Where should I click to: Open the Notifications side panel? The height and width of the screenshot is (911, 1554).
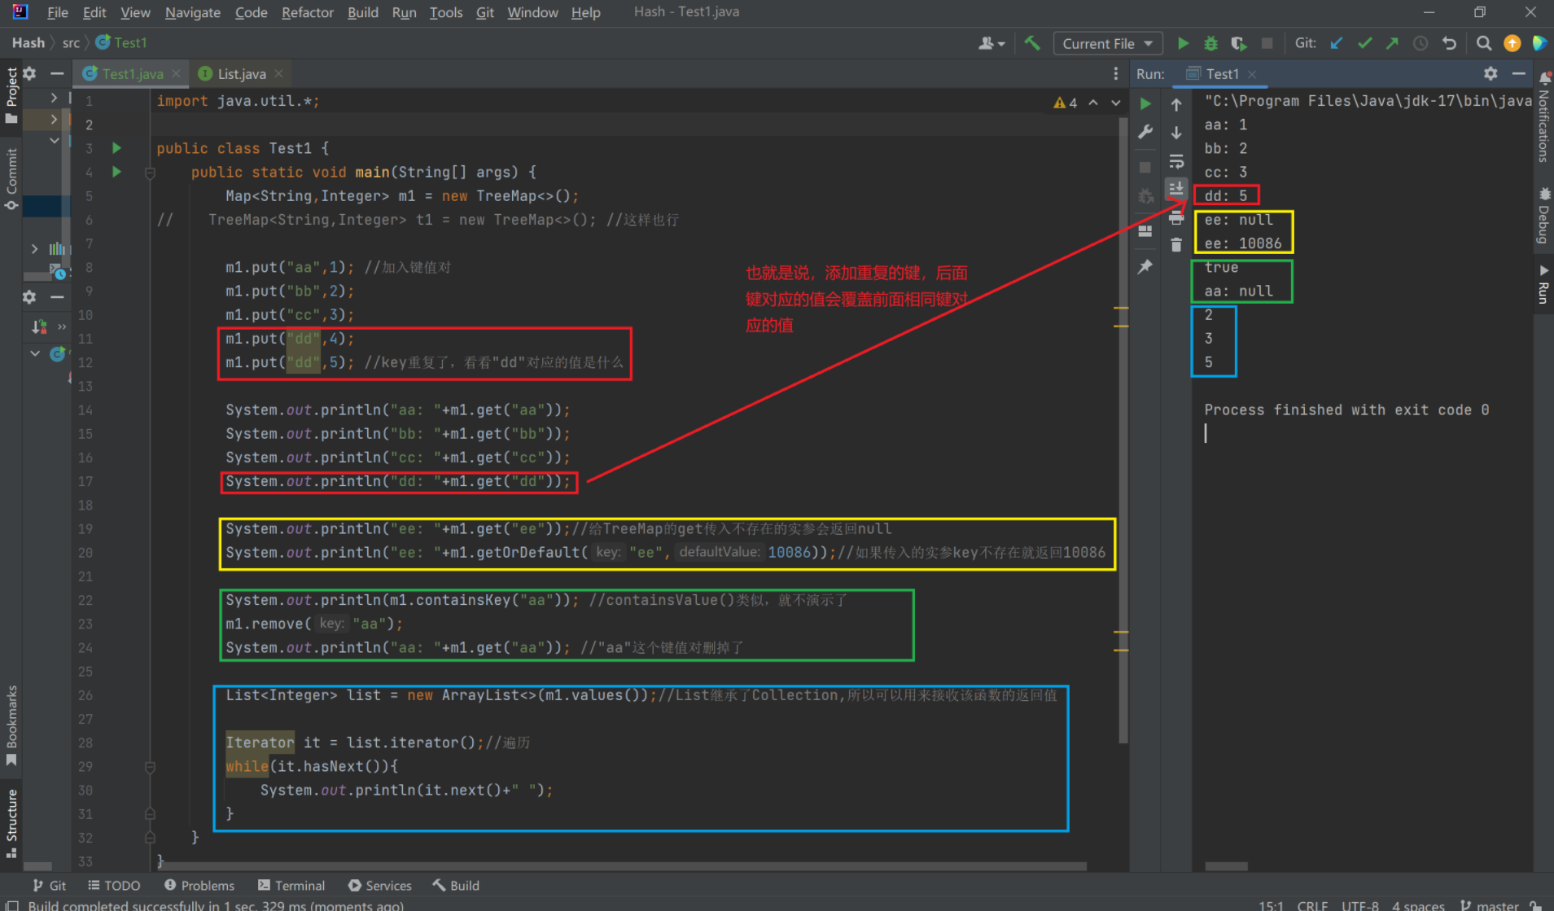[1543, 116]
